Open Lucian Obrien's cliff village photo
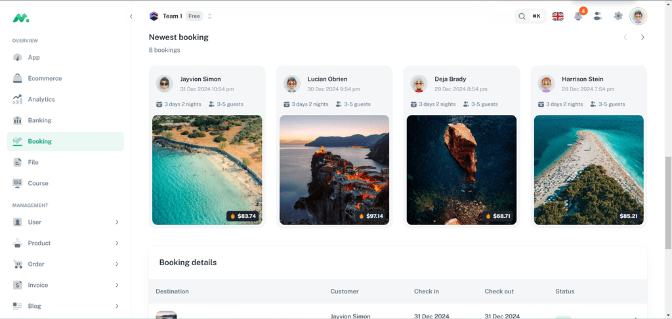This screenshot has width=672, height=319. point(334,170)
